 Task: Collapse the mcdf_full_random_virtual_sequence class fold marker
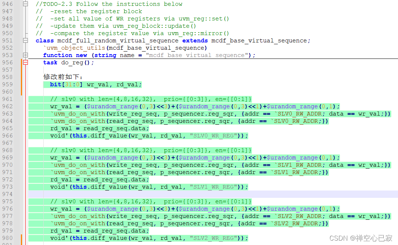click(25, 40)
